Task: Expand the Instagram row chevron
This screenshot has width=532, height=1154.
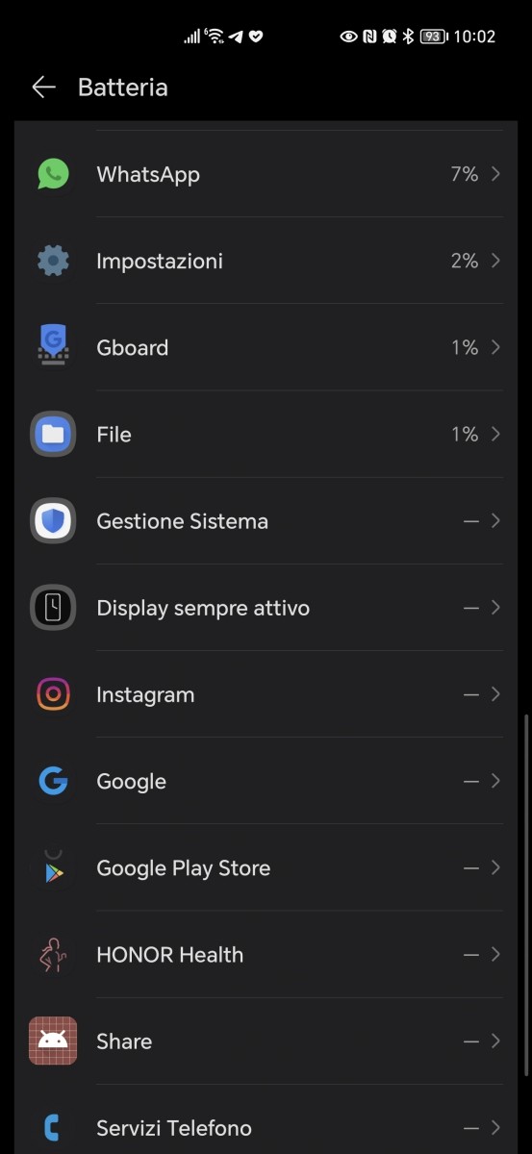Action: [x=495, y=694]
